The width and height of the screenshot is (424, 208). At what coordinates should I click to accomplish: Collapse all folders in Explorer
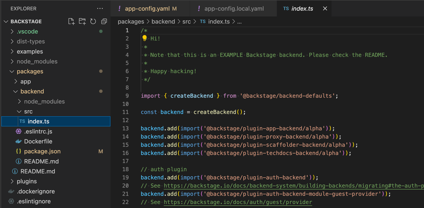(104, 21)
